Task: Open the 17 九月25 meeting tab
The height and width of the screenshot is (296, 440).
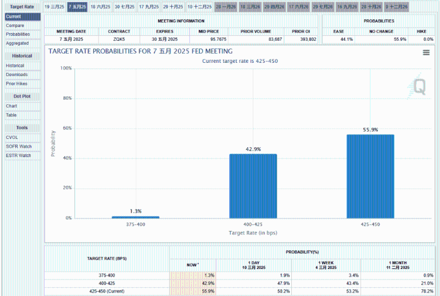Action: [149, 7]
